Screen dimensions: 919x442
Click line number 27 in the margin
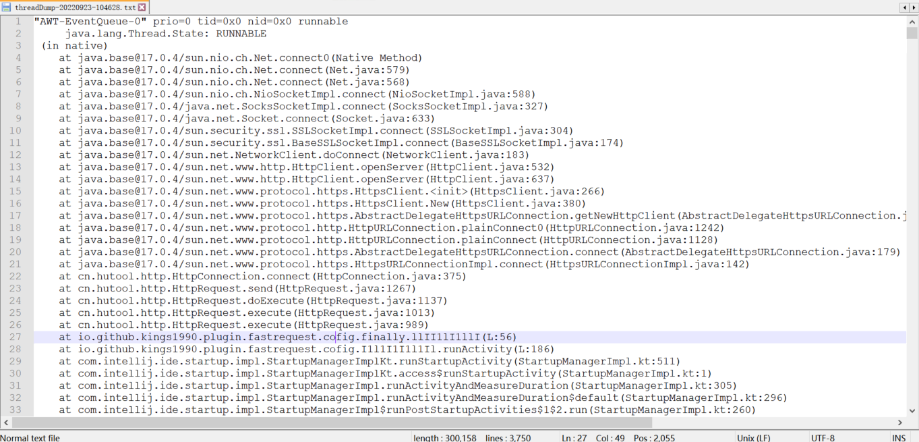15,337
